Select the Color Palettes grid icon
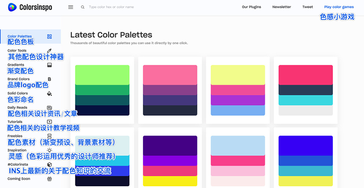The width and height of the screenshot is (364, 188). pyautogui.click(x=49, y=37)
